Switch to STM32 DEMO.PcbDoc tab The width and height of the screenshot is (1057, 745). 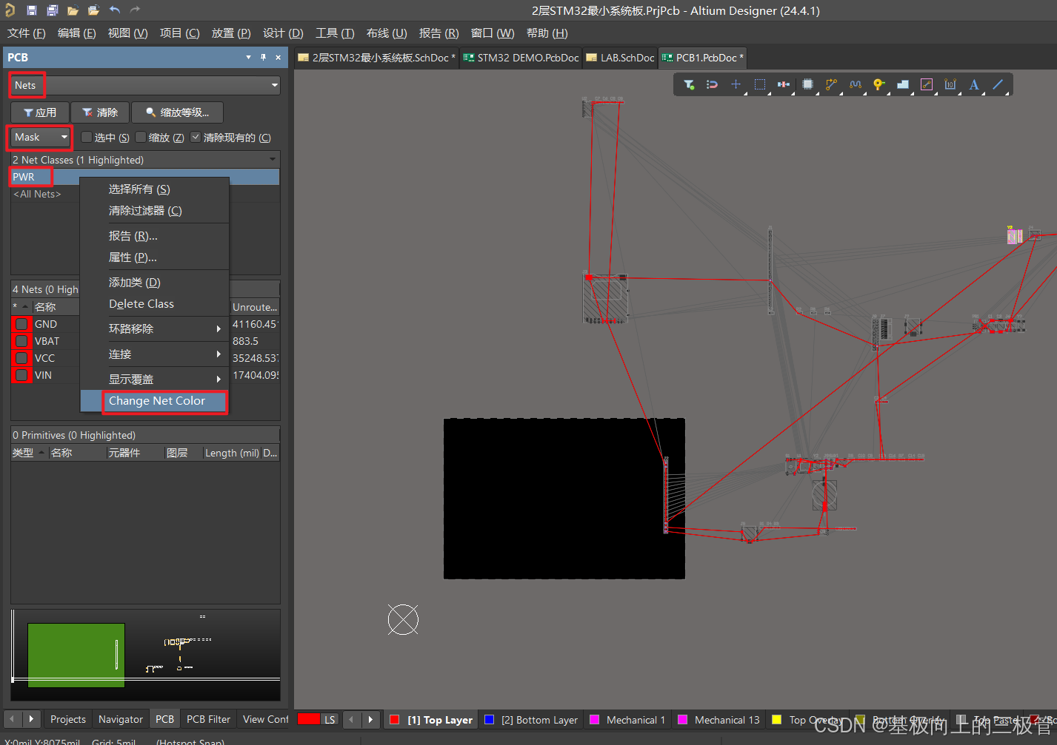(521, 58)
